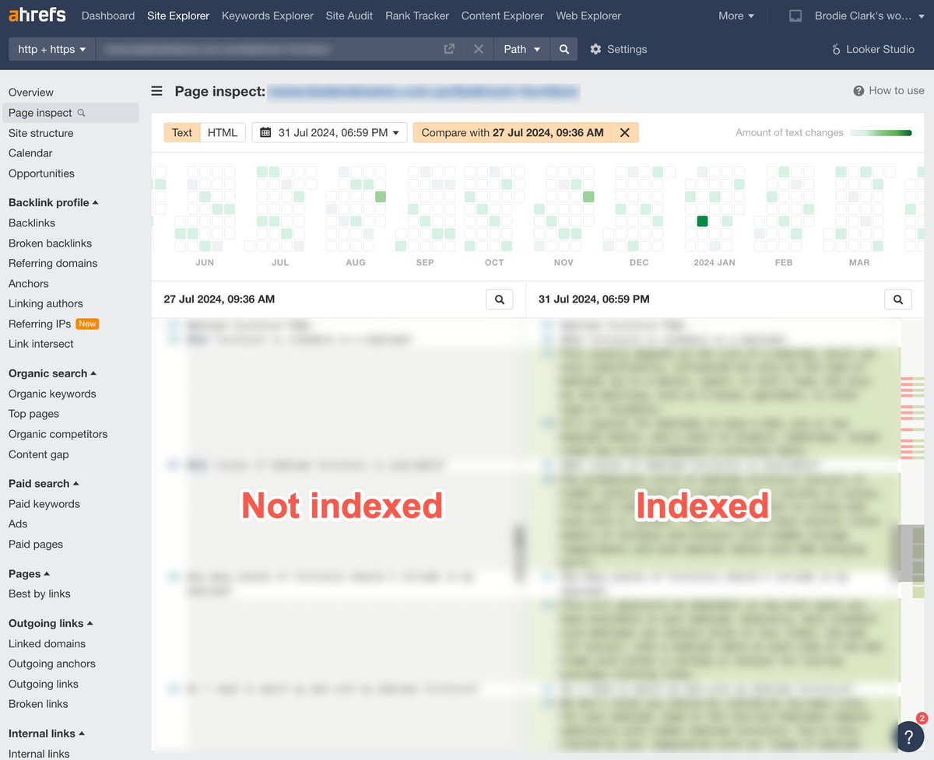Open Brodie Clark's workspace dropdown
The height and width of the screenshot is (760, 934).
[x=869, y=16]
